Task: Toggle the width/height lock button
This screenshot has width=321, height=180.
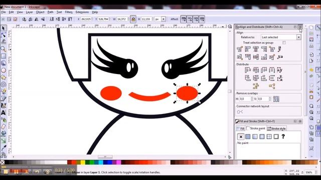Action: tap(133, 19)
